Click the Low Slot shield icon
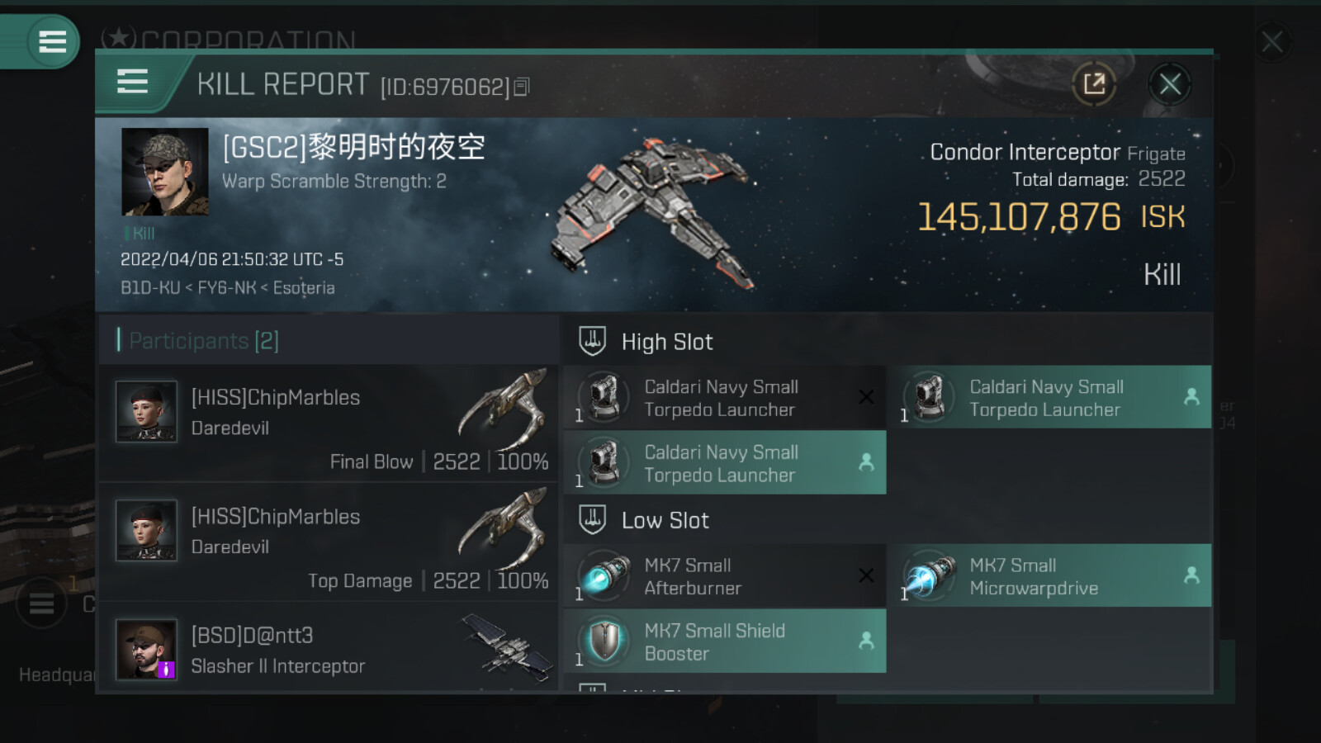 pyautogui.click(x=592, y=519)
